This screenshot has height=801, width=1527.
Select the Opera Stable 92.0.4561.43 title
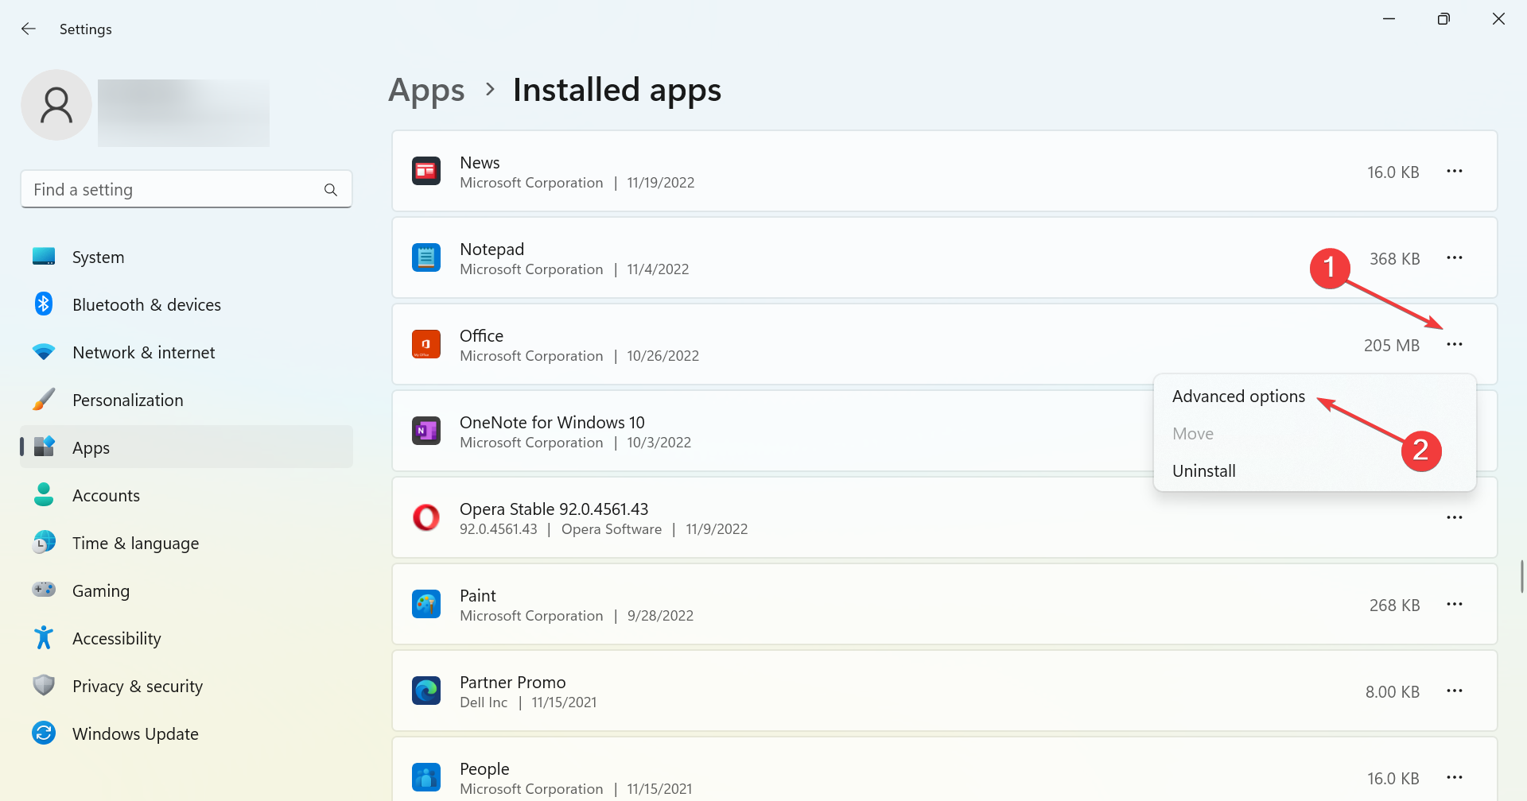(x=554, y=509)
